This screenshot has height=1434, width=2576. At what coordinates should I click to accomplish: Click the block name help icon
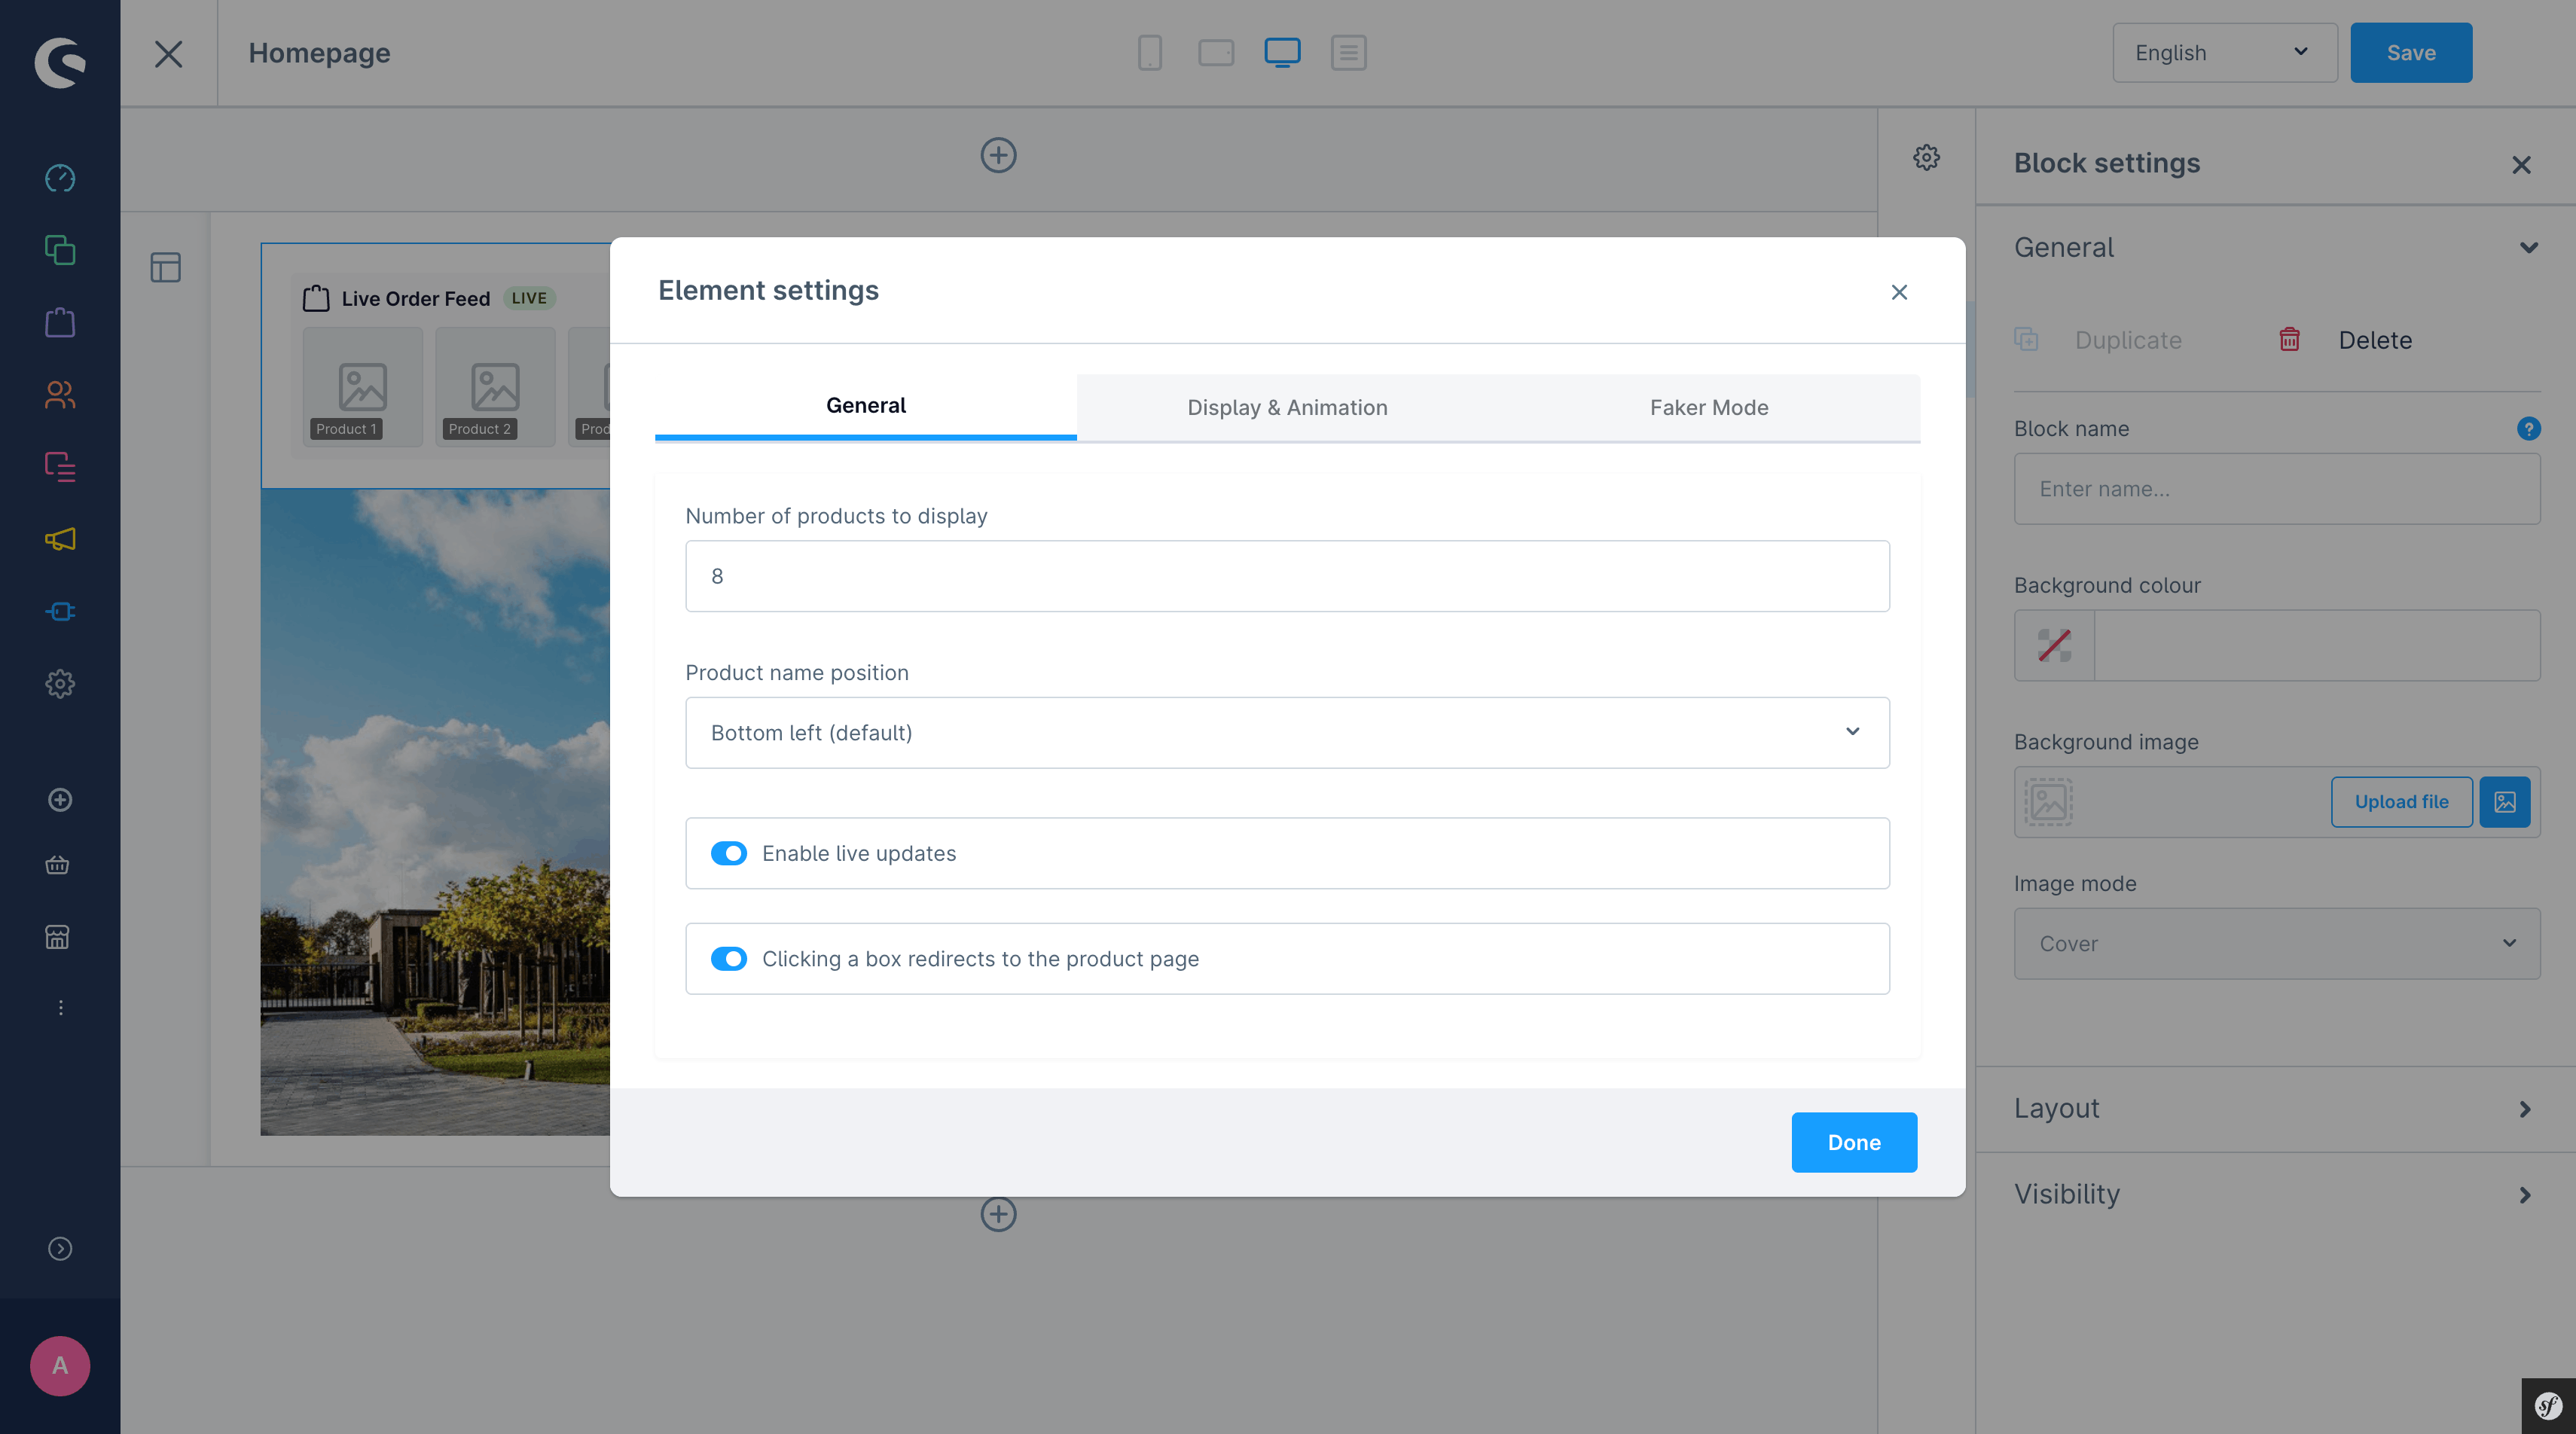[x=2528, y=429]
